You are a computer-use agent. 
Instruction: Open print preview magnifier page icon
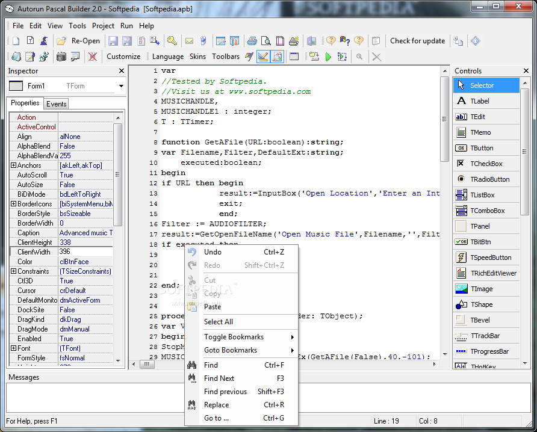pos(266,41)
